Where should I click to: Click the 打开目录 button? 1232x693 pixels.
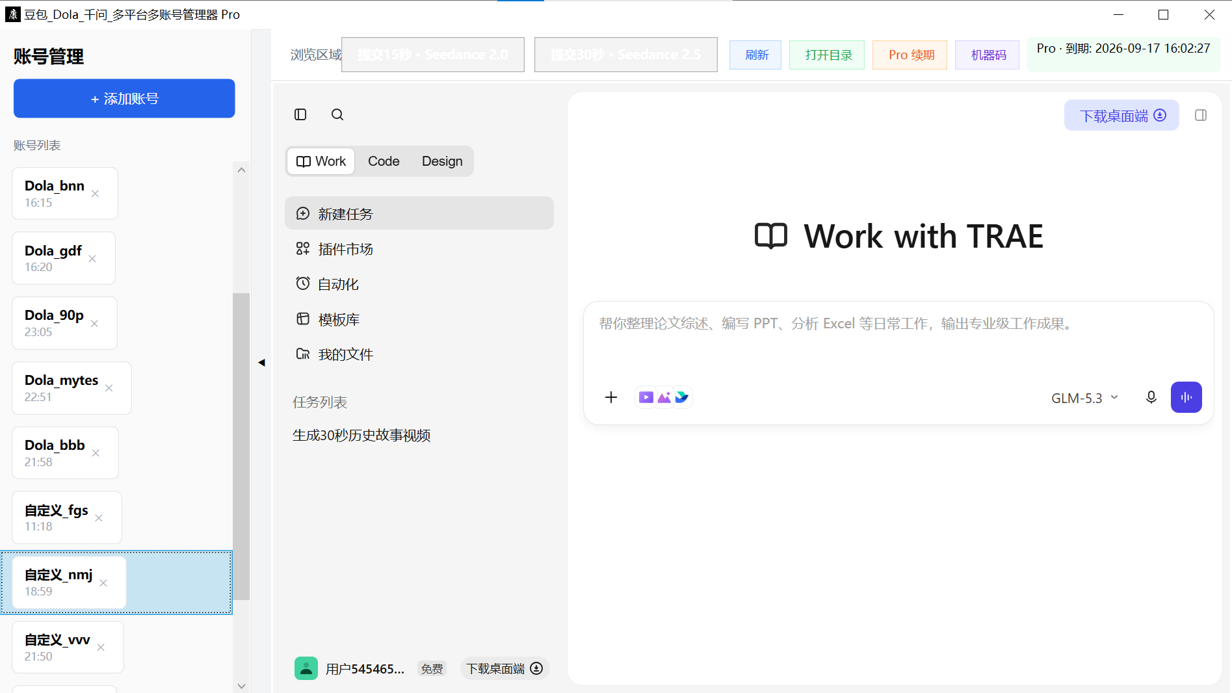point(827,55)
